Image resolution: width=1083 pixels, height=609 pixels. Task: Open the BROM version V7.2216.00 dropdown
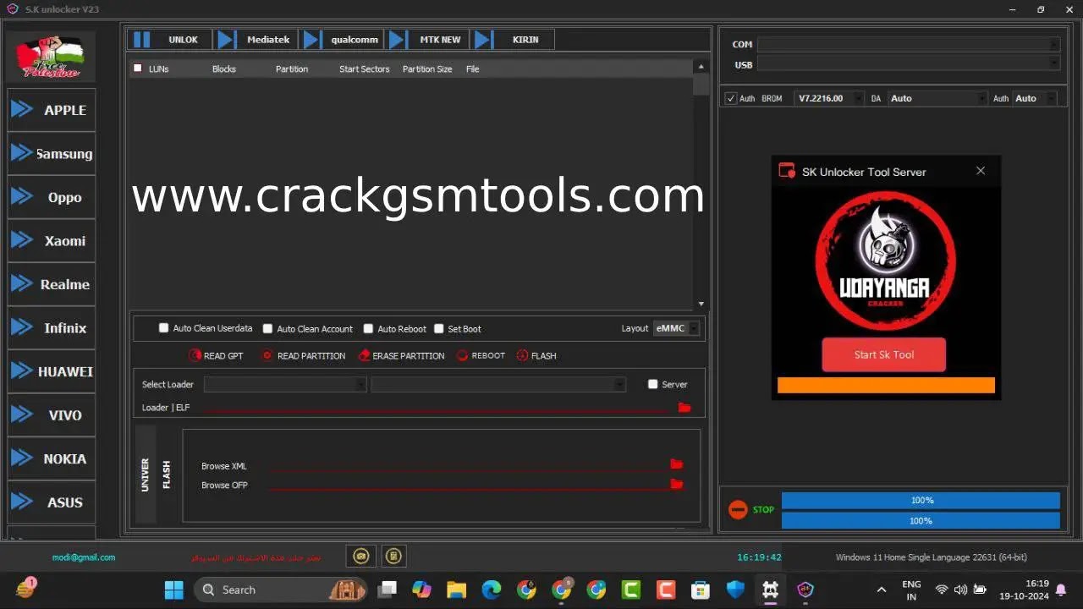click(x=829, y=98)
